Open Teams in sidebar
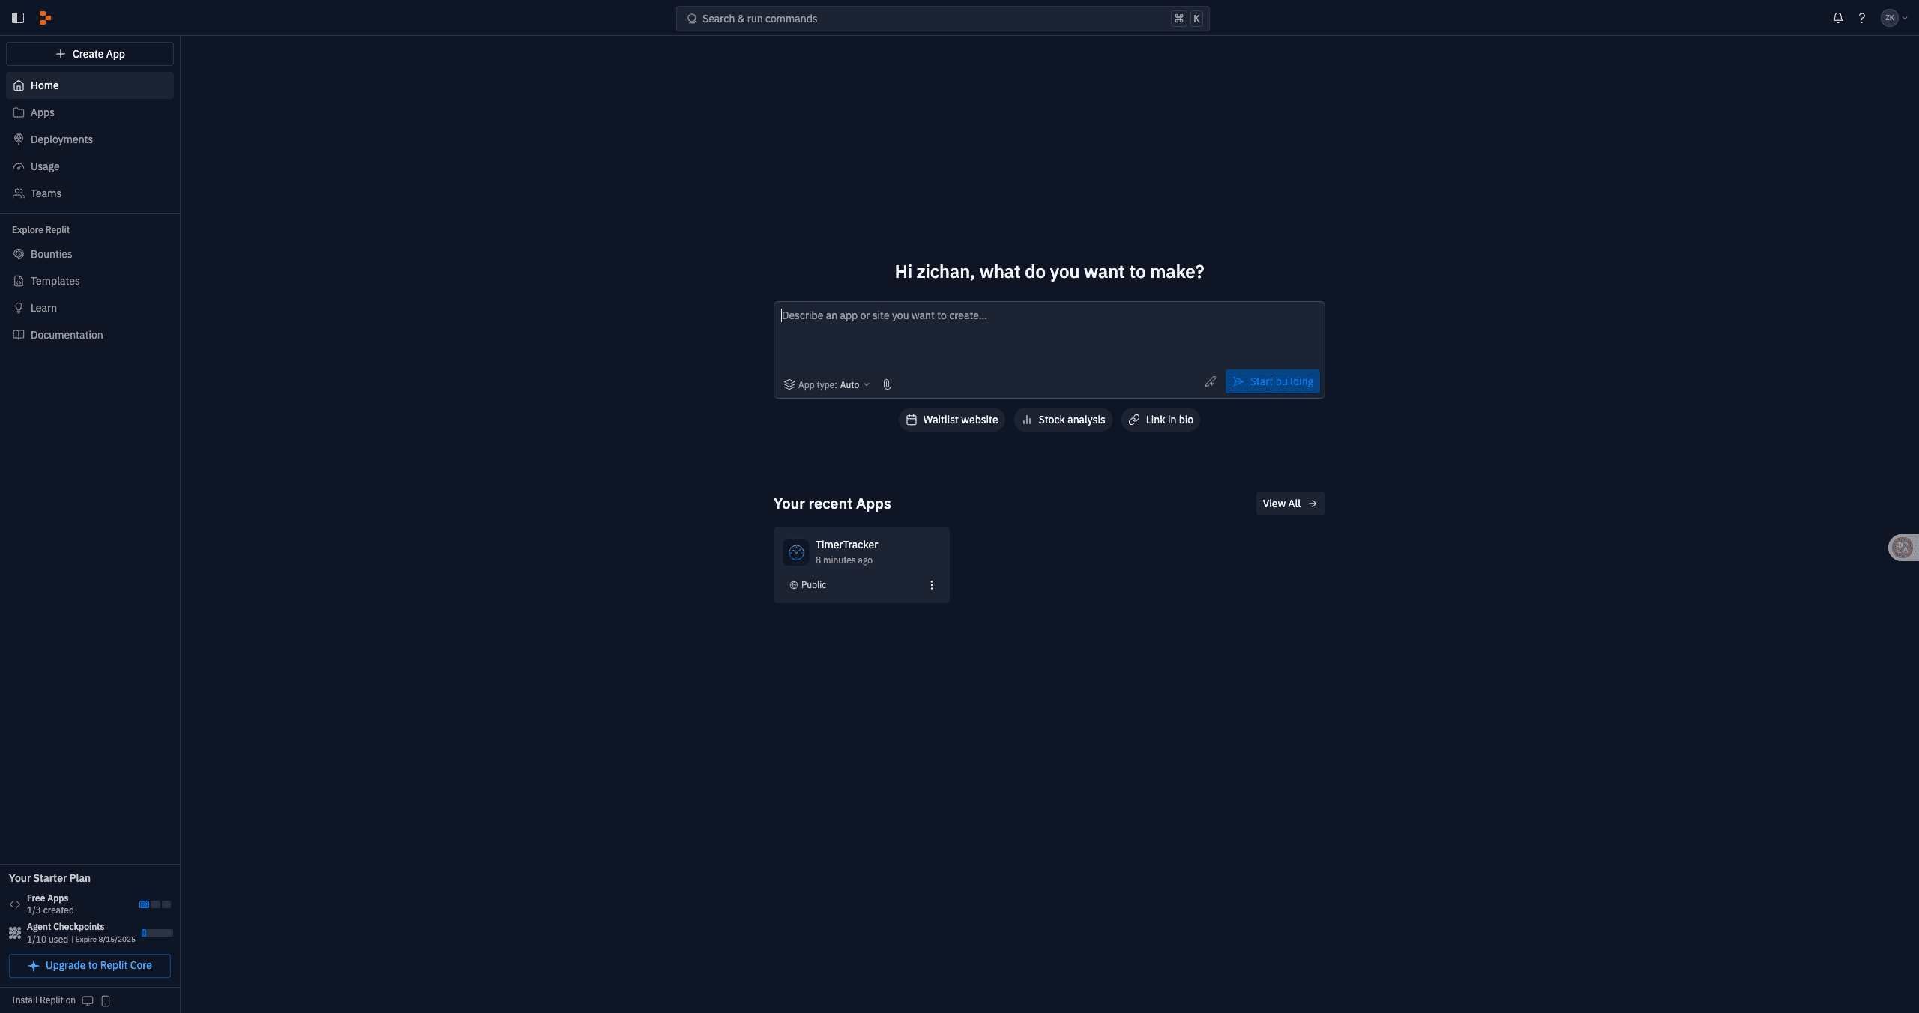1919x1013 pixels. coord(90,193)
